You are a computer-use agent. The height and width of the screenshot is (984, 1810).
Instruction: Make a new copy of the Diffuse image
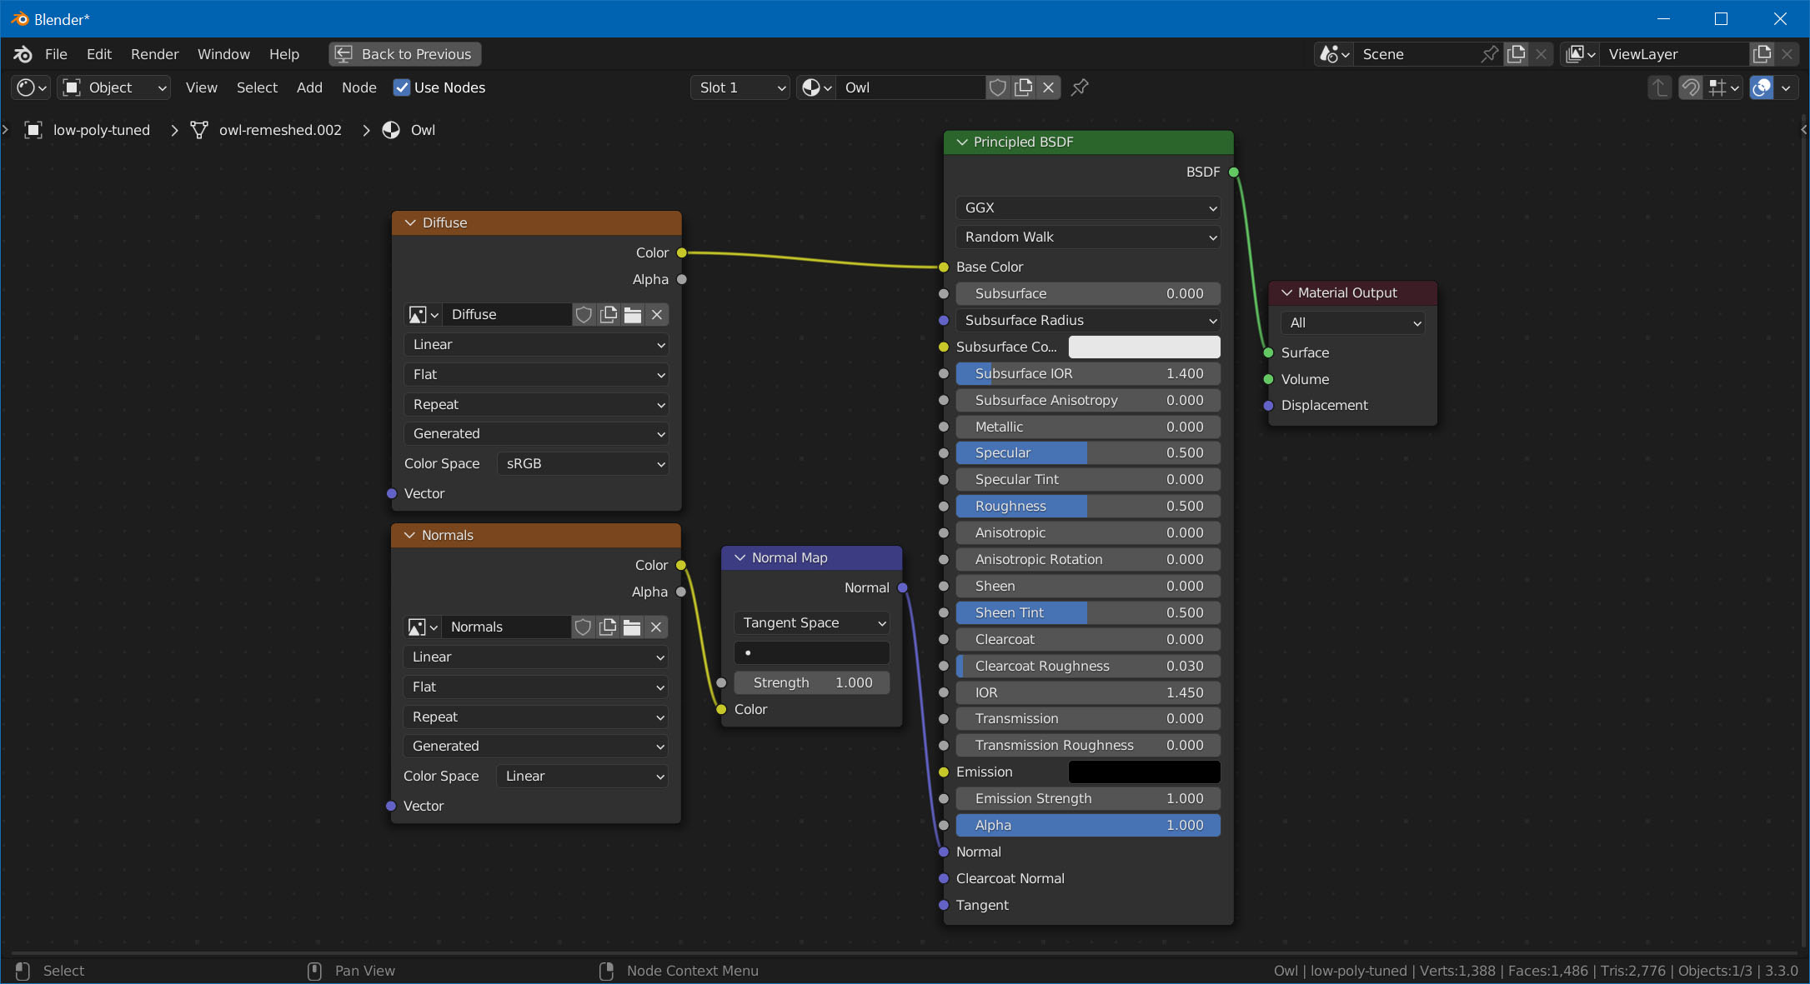pyautogui.click(x=609, y=314)
